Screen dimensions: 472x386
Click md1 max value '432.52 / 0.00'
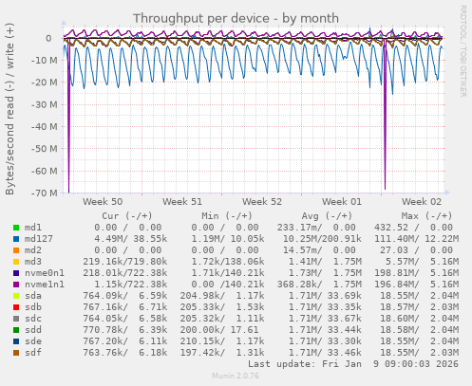point(413,228)
